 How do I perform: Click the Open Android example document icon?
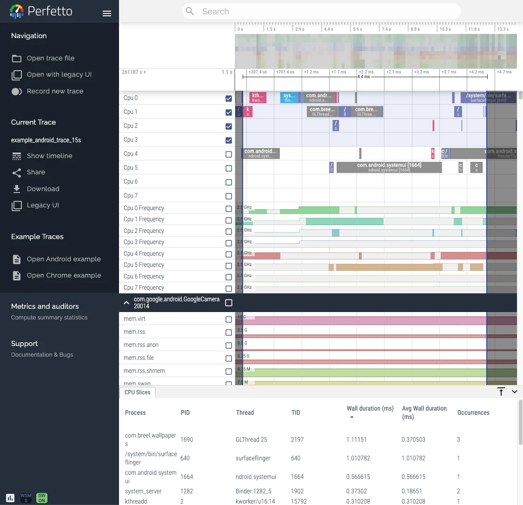point(17,259)
